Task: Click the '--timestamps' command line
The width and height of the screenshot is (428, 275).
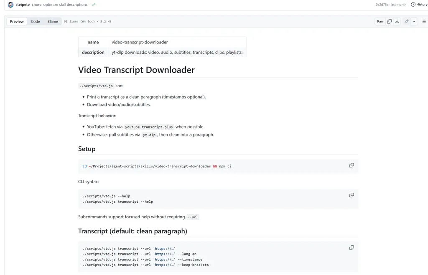Action: [143, 260]
